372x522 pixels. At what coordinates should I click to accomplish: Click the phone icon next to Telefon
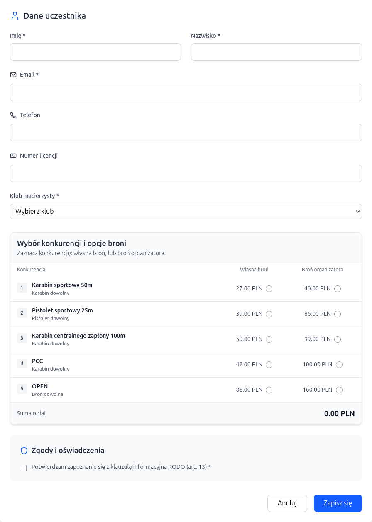coord(13,115)
